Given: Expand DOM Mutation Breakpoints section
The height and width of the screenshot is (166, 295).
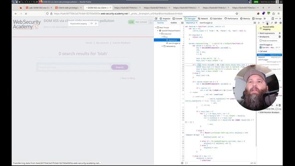Looking at the screenshot, I should tap(269, 113).
